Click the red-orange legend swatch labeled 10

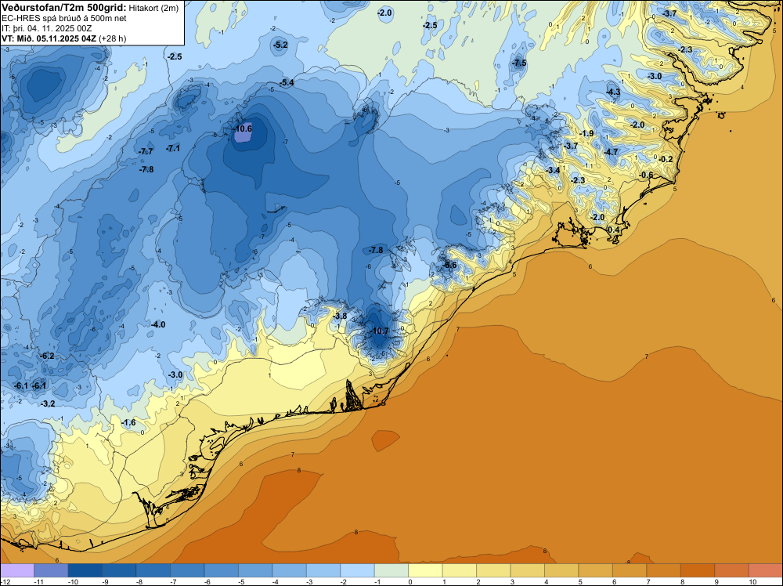pyautogui.click(x=766, y=570)
